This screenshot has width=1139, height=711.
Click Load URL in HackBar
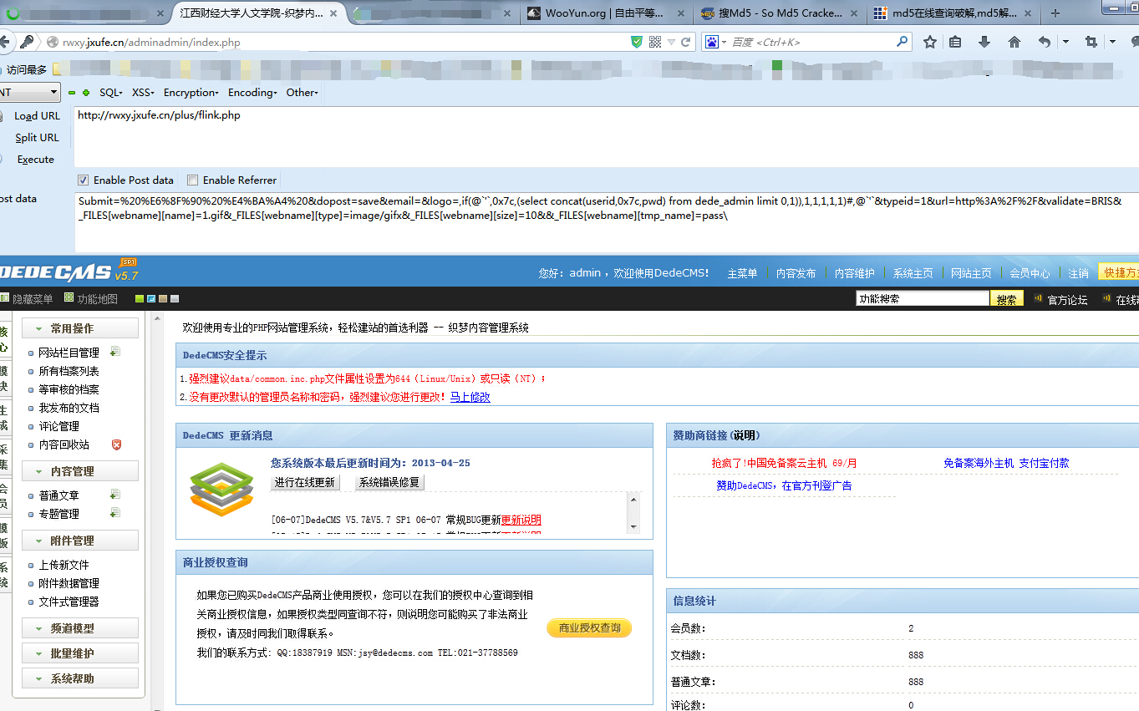click(x=37, y=116)
